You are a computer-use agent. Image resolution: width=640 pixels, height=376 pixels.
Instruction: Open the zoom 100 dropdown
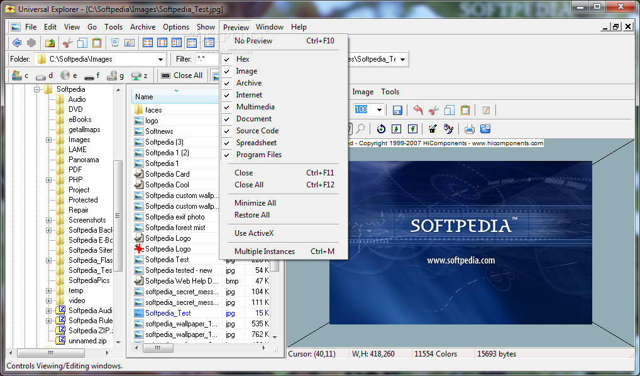379,109
